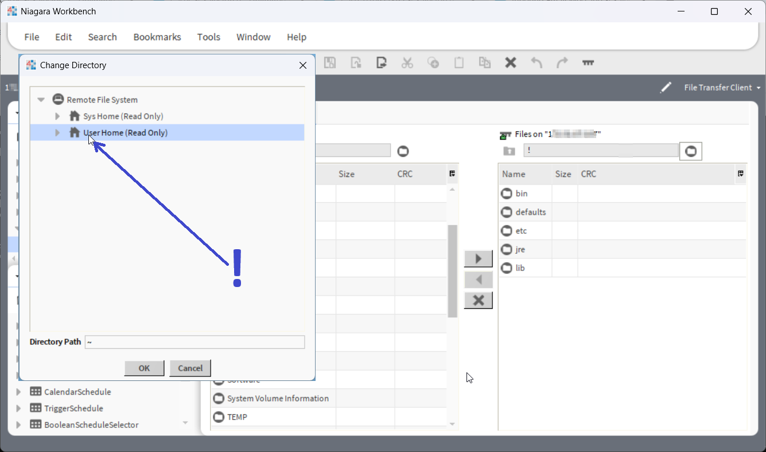Open the File Transfer Client view dropdown
This screenshot has width=766, height=452.
(x=722, y=88)
